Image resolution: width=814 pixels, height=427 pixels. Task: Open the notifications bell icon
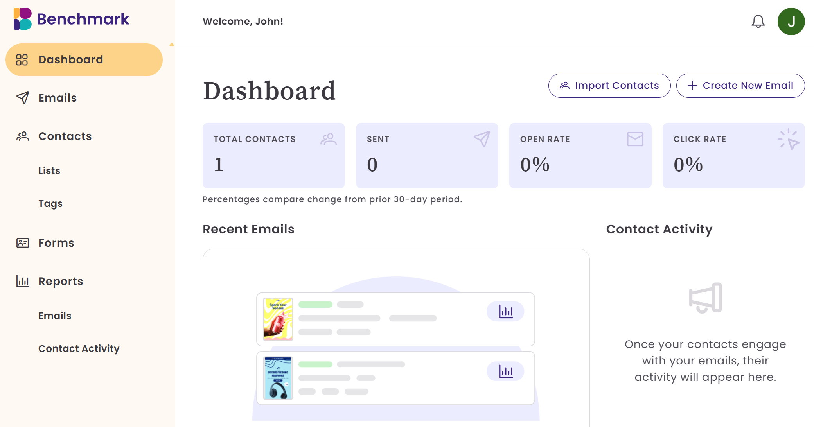click(x=758, y=21)
